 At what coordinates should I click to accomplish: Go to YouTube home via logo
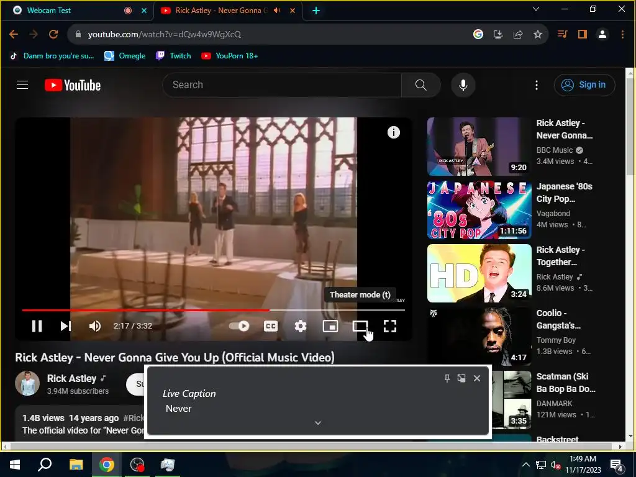(x=73, y=85)
